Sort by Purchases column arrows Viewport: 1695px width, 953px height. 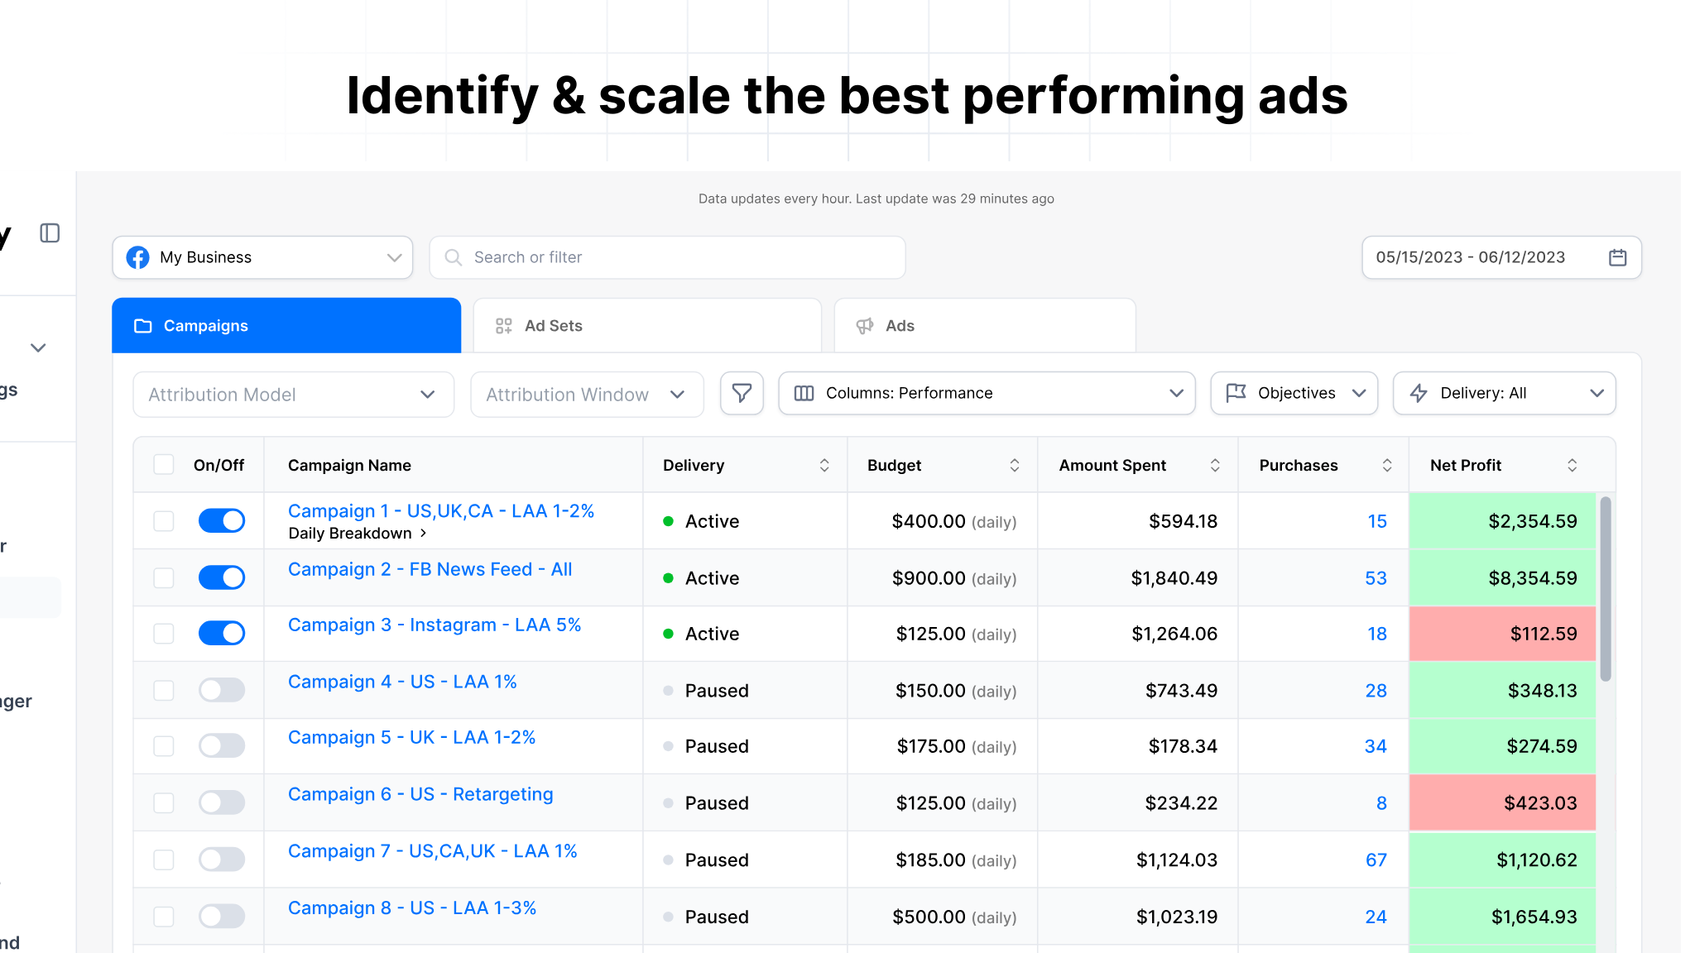[1386, 465]
